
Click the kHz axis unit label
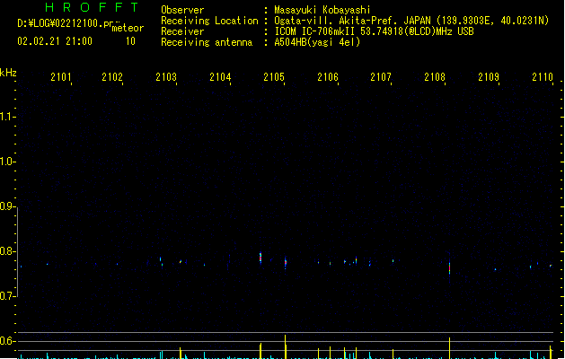(x=8, y=73)
